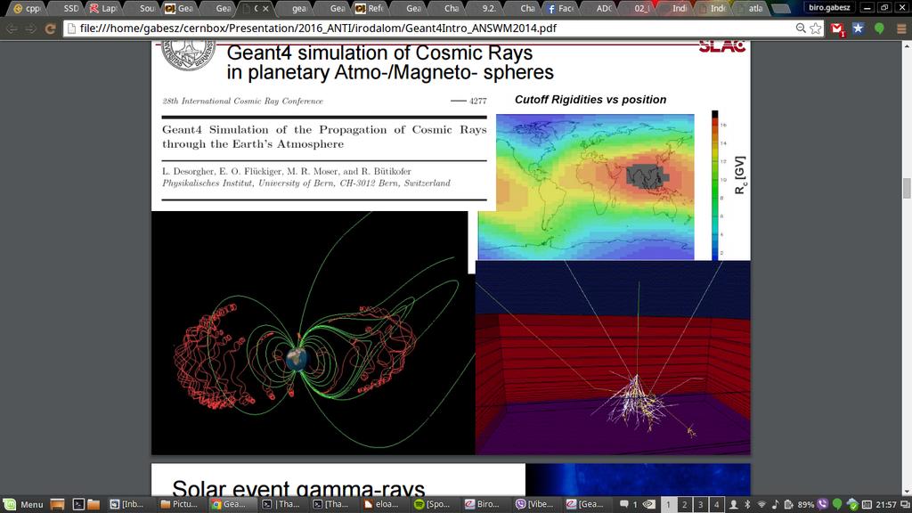Open the file manager launcher icon
912x513 pixels.
[x=94, y=504]
